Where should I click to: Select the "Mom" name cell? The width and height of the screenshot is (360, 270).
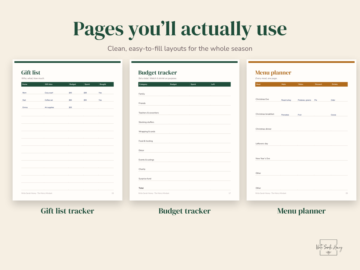click(x=24, y=93)
